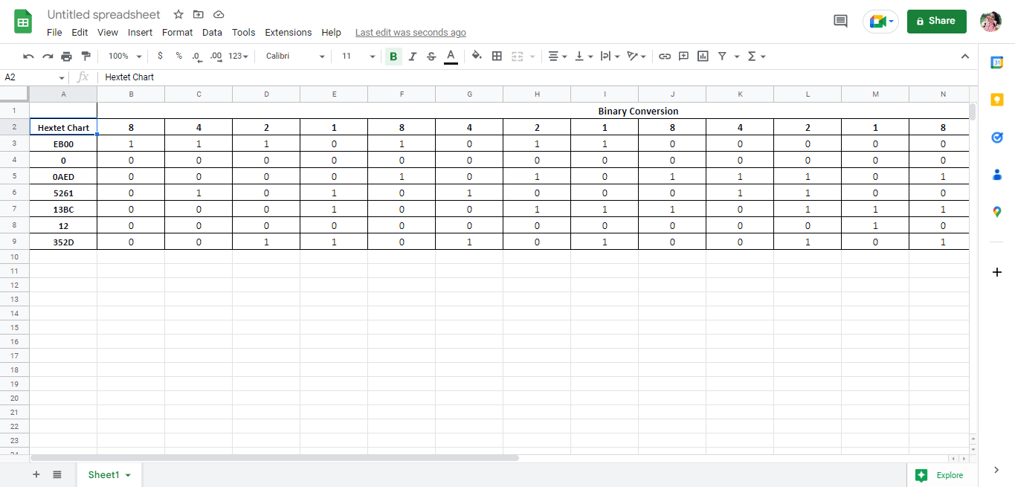Click the Undo arrow icon
1015x487 pixels.
pos(29,57)
